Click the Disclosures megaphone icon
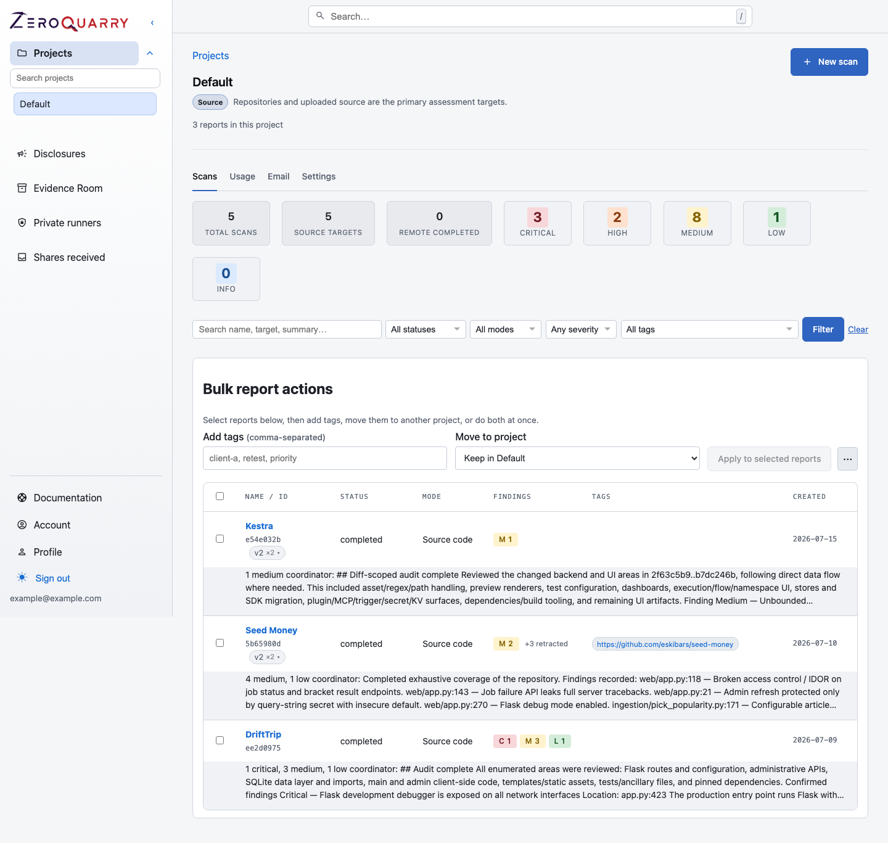The width and height of the screenshot is (888, 843). [22, 154]
